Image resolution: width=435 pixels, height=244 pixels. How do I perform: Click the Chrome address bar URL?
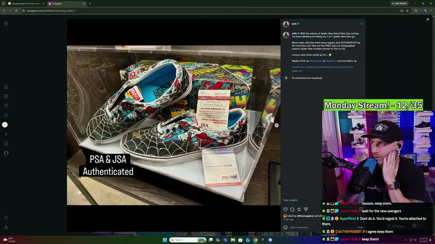pyautogui.click(x=51, y=11)
